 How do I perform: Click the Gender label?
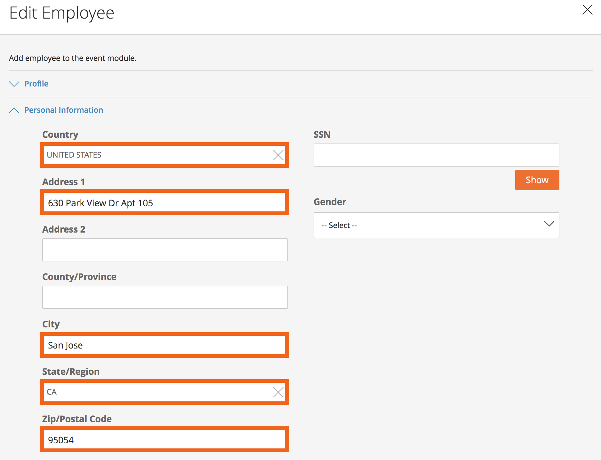(330, 202)
